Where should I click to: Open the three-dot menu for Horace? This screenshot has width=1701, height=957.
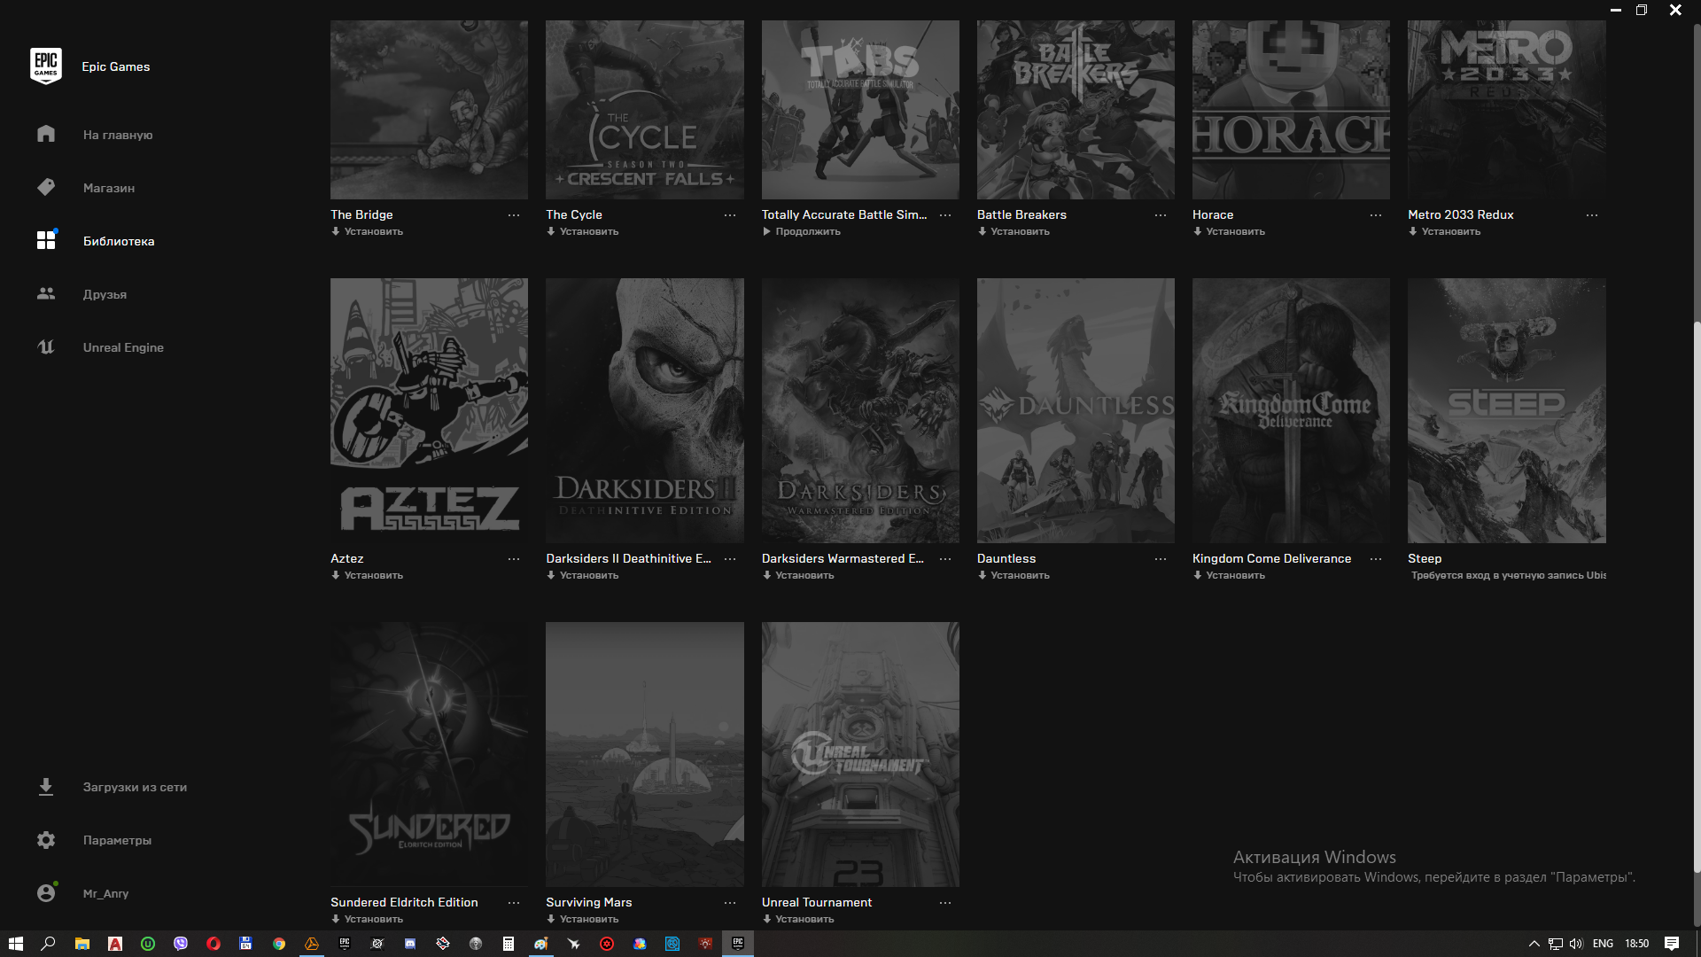(1376, 215)
